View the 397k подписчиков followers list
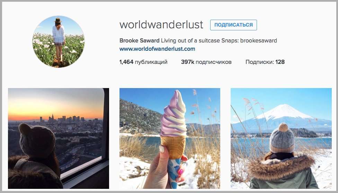Viewport: 338px width, 193px height. [206, 62]
